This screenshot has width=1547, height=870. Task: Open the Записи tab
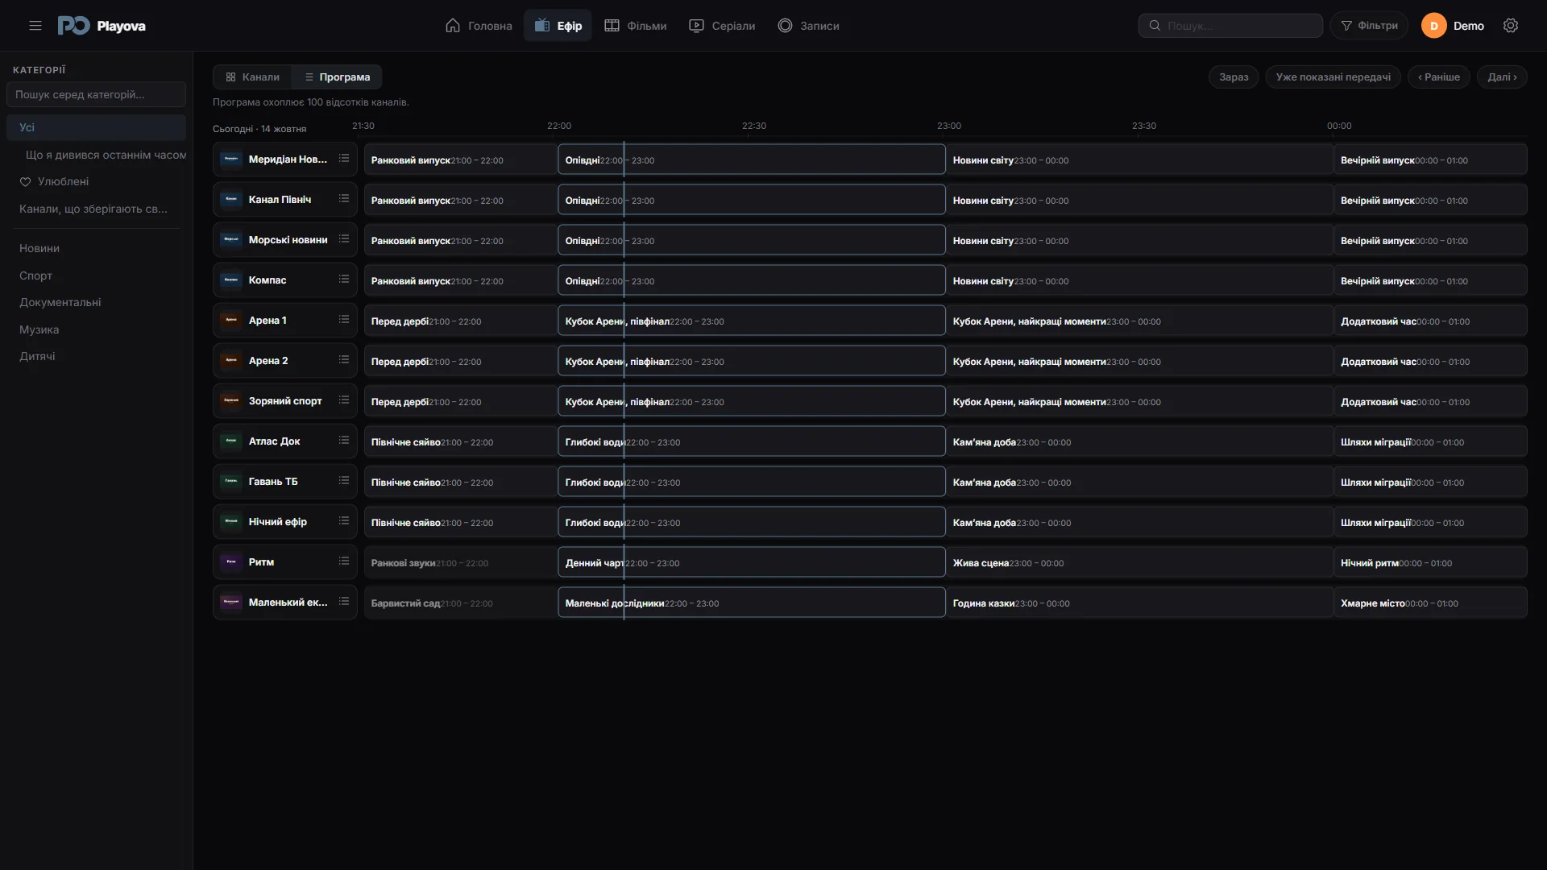[808, 26]
